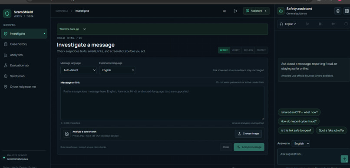Click the Analytics bar chart icon
This screenshot has height=168, width=350.
coord(6,55)
